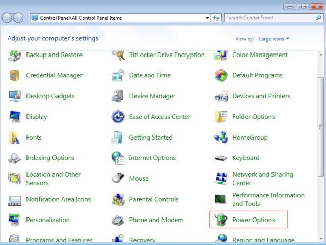Open the Ease of Access Center link
This screenshot has height=245, width=326.
160,117
